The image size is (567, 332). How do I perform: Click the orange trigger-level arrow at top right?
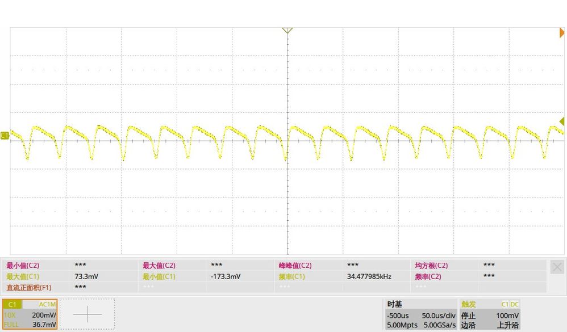(562, 33)
